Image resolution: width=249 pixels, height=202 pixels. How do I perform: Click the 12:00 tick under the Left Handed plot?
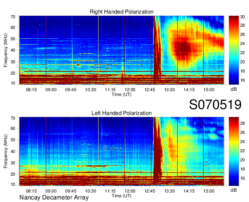click(x=130, y=191)
